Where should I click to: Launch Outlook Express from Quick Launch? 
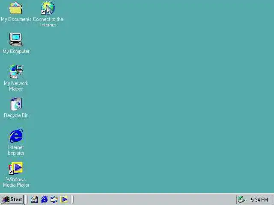[54, 199]
